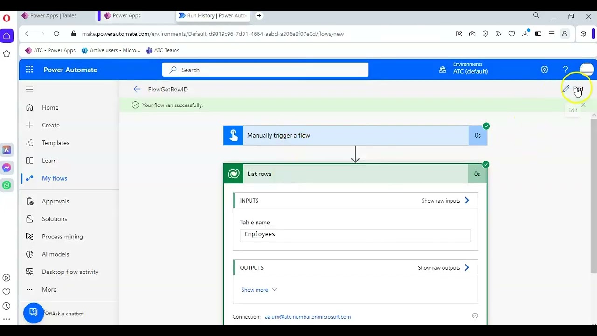Click the address bar URL

[213, 34]
